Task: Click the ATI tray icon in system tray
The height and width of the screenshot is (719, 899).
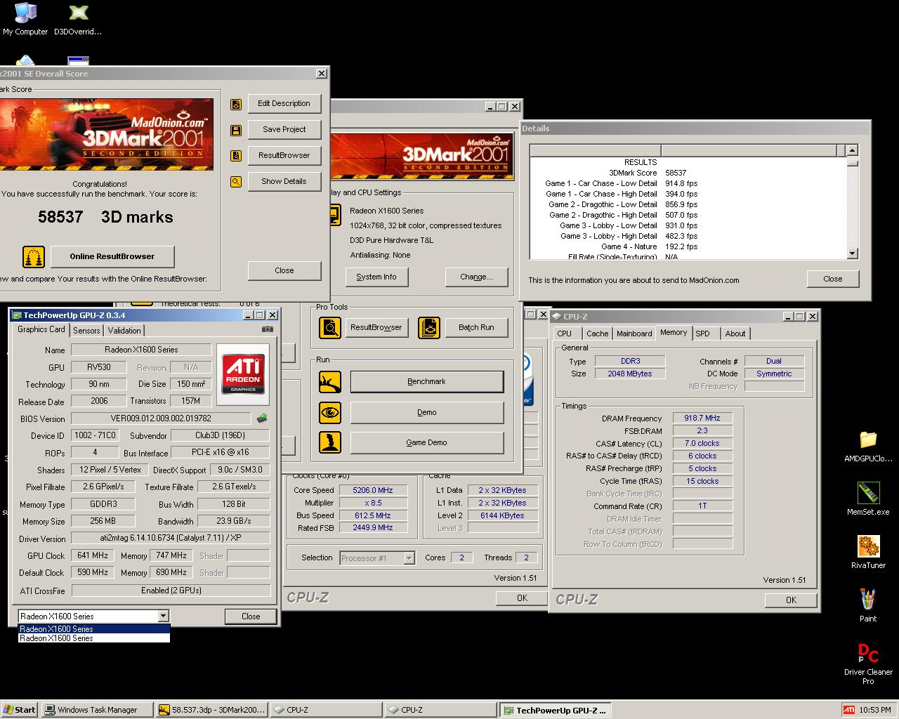Action: (x=849, y=710)
